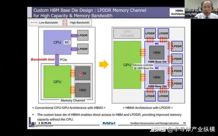Image resolution: width=218 pixels, height=136 pixels.
Task: Click the lower HBM block in left diagram
Action: [82, 90]
